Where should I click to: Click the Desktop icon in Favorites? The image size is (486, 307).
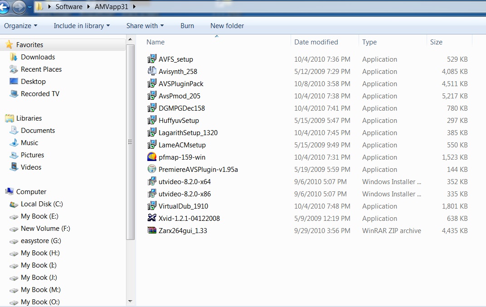point(14,81)
